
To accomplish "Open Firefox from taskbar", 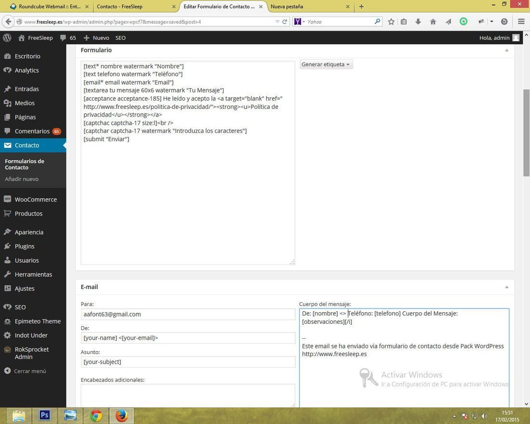I will point(121,415).
